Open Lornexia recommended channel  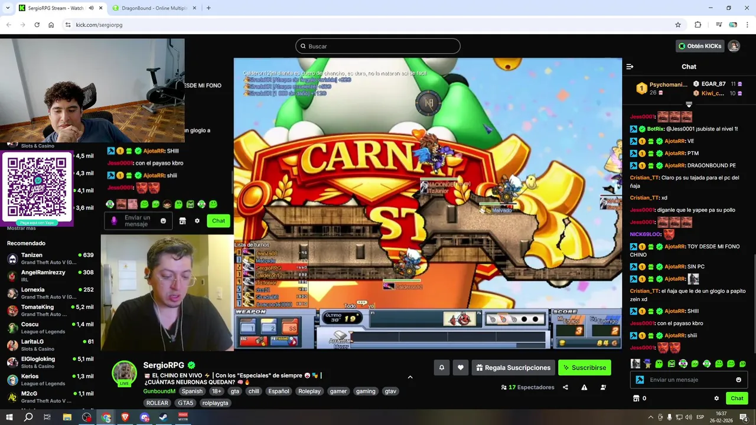point(50,293)
